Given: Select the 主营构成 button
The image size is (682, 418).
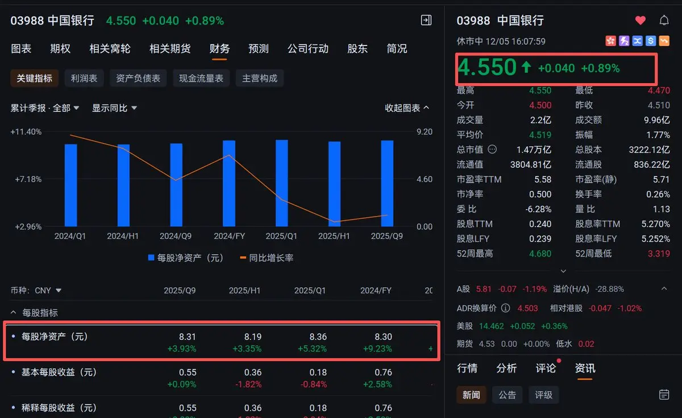Looking at the screenshot, I should point(260,78).
